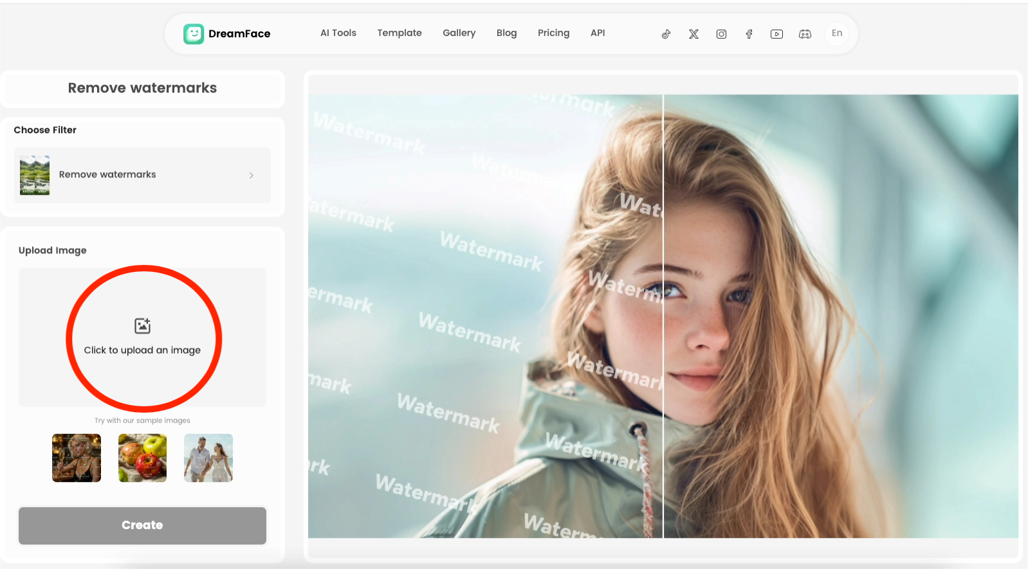Click the DreamFace logo icon

point(194,33)
